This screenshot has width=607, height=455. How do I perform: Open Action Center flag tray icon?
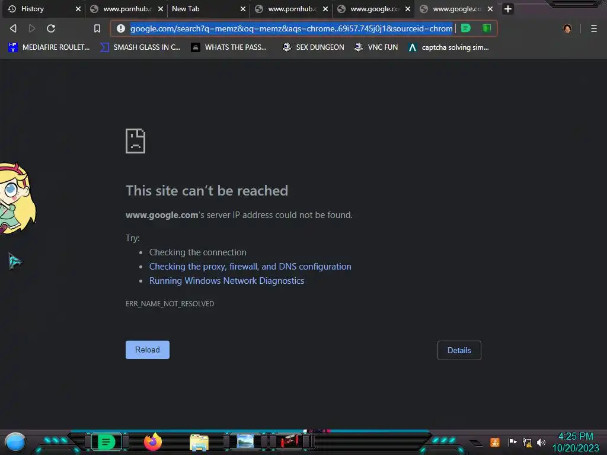click(512, 442)
